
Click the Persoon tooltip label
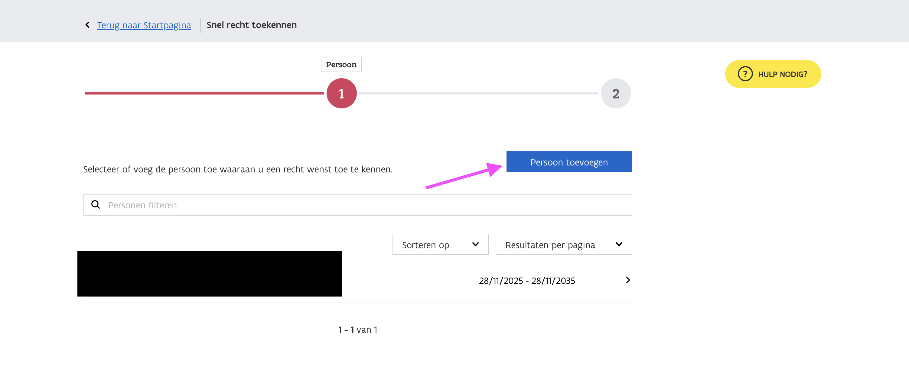(x=341, y=65)
